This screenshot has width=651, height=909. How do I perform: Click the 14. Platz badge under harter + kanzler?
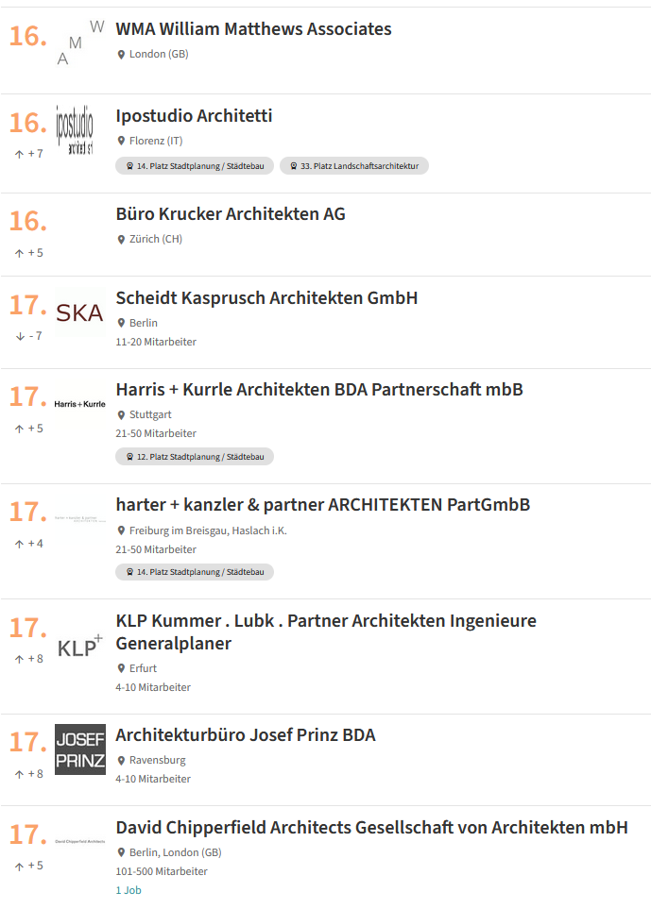(195, 572)
